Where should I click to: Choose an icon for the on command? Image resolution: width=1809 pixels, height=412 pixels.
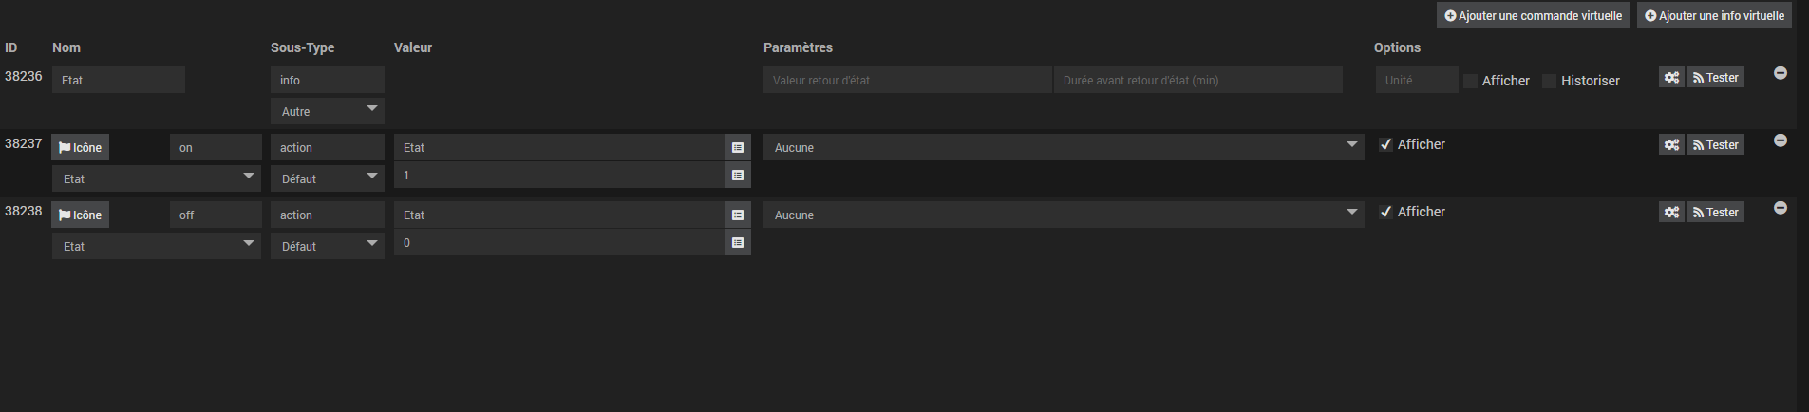(x=81, y=147)
